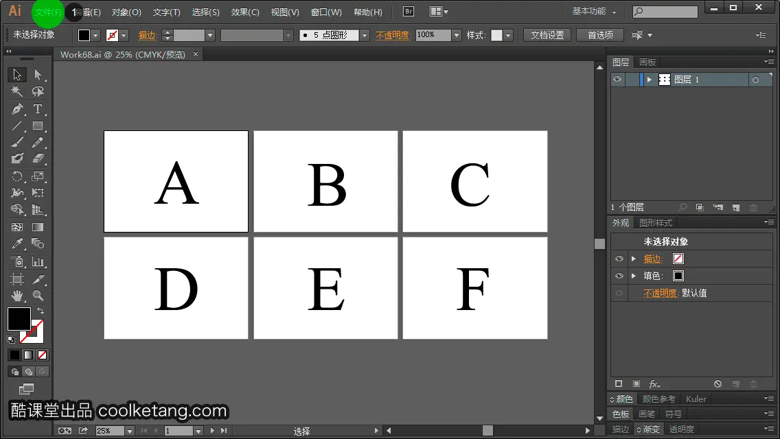The height and width of the screenshot is (439, 780).
Task: Open the 视图(V) menu
Action: click(x=285, y=12)
